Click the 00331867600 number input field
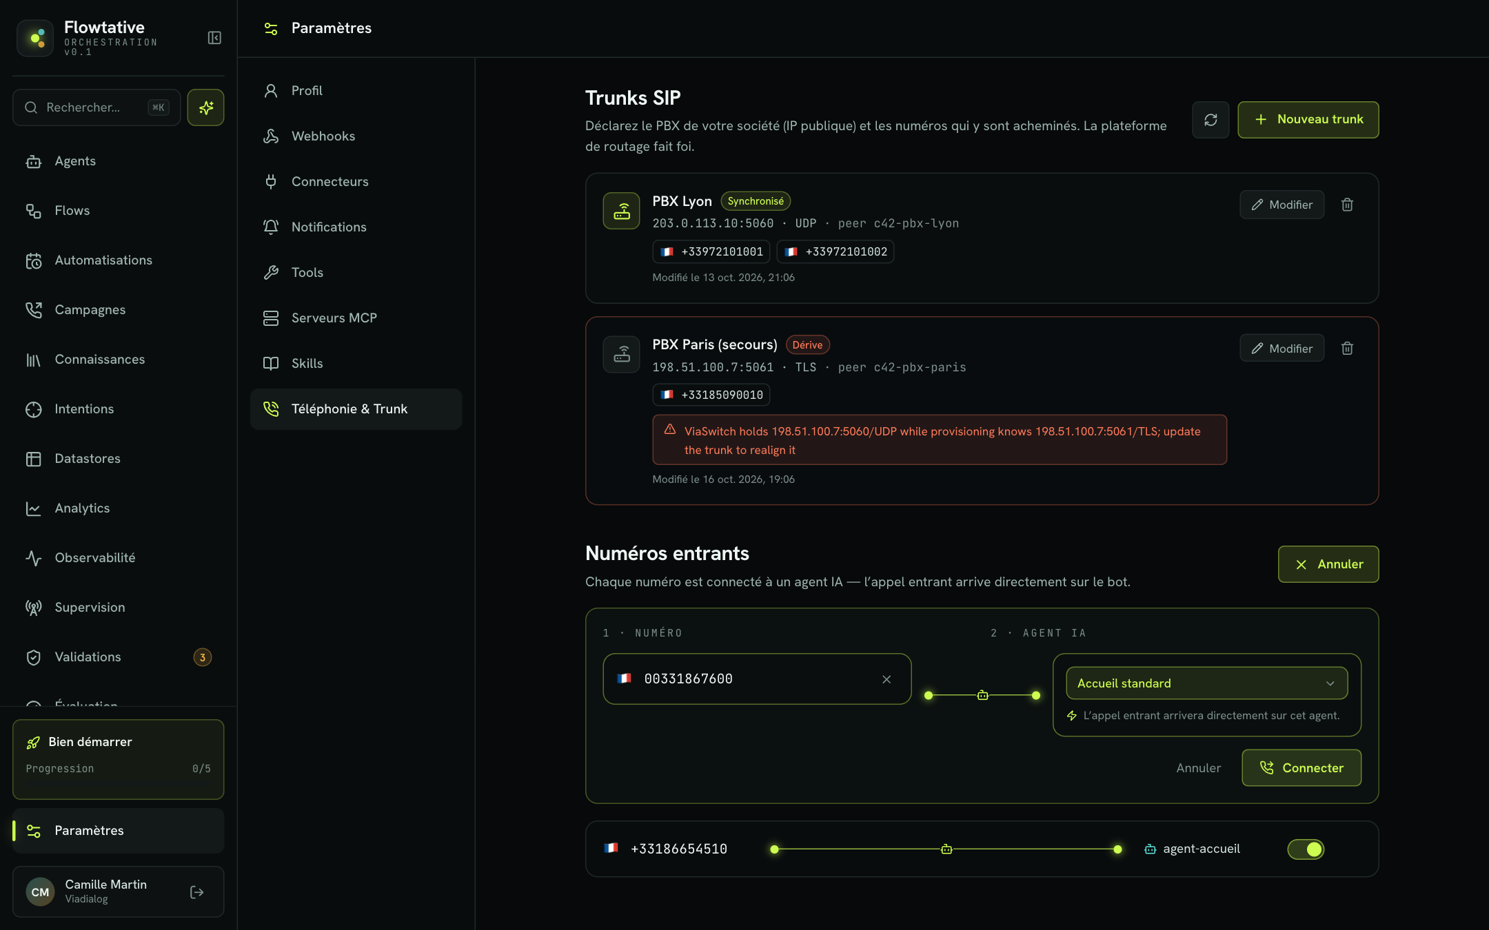1489x930 pixels. click(x=756, y=679)
